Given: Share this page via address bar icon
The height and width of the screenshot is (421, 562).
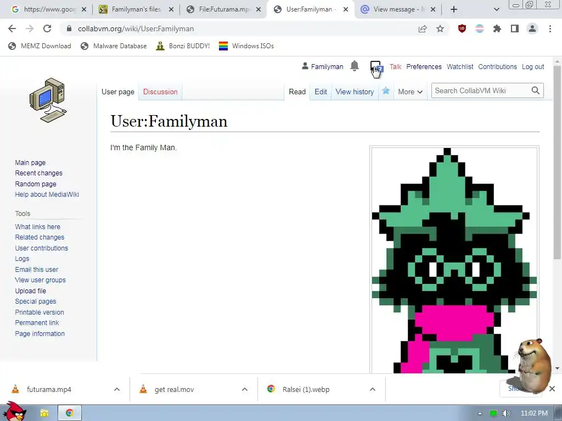Looking at the screenshot, I should [423, 29].
